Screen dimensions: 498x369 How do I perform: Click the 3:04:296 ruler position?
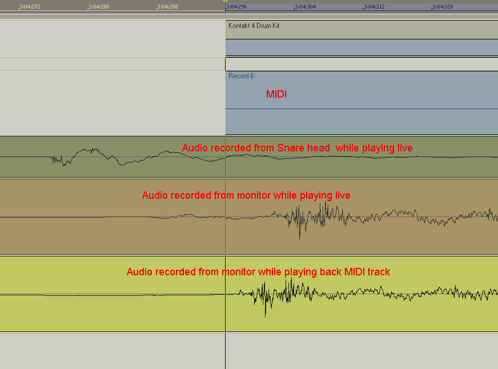pos(236,7)
